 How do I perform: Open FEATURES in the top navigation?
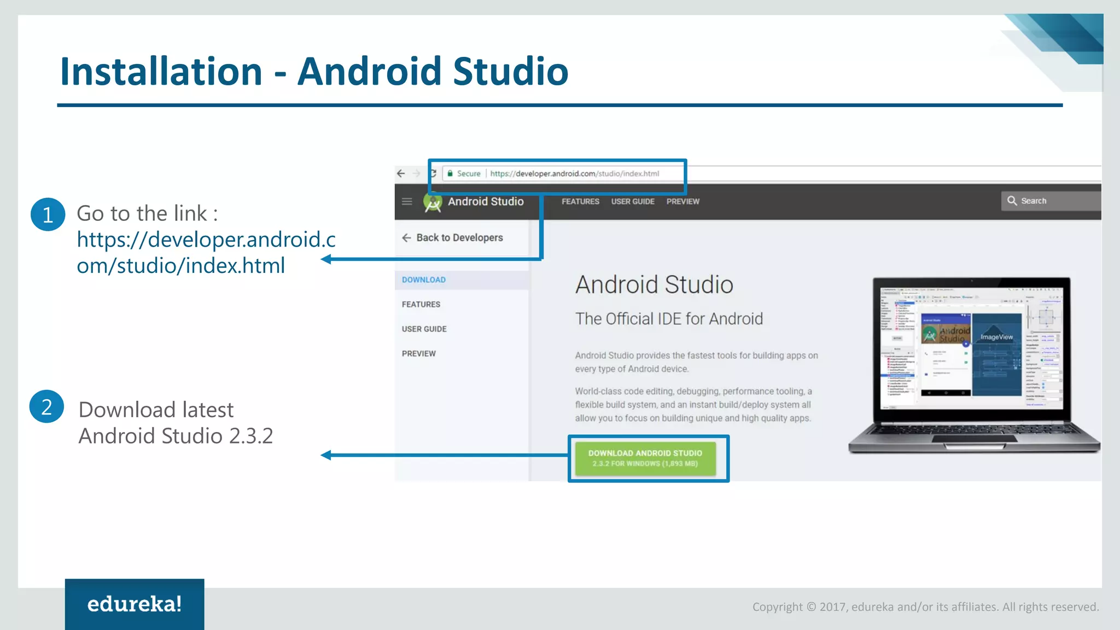[x=580, y=201]
